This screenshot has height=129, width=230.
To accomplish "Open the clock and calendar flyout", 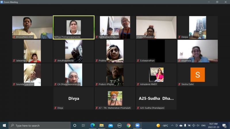I will tap(214, 126).
